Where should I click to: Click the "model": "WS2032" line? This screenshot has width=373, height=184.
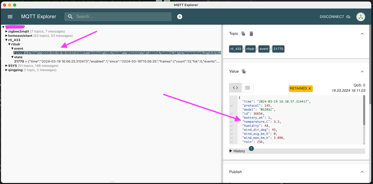259,110
